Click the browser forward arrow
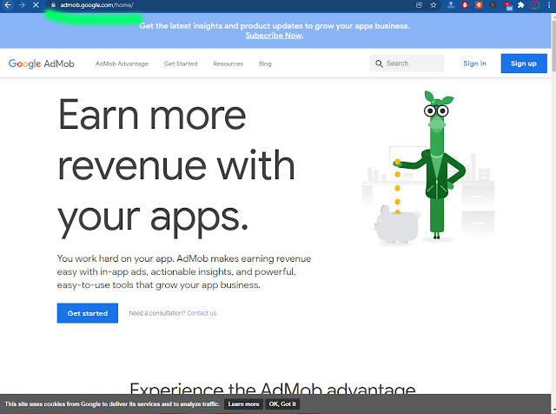 [22, 5]
